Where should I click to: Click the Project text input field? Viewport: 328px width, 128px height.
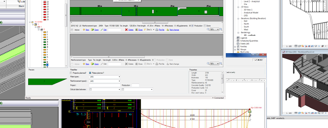coord(105,85)
